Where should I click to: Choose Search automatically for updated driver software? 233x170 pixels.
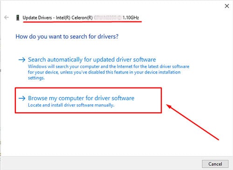click(92, 60)
